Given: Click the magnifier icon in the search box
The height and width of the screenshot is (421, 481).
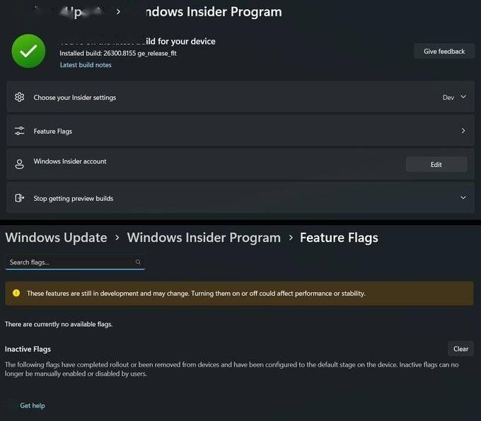Looking at the screenshot, I should (138, 262).
